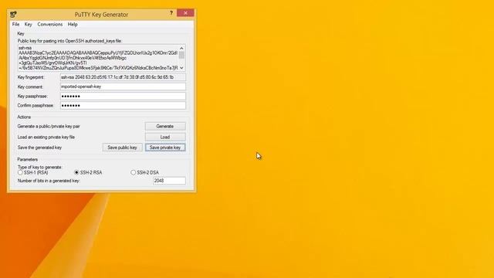Click the 'Generate a public/private key pair' label
The width and height of the screenshot is (494, 278).
49,126
